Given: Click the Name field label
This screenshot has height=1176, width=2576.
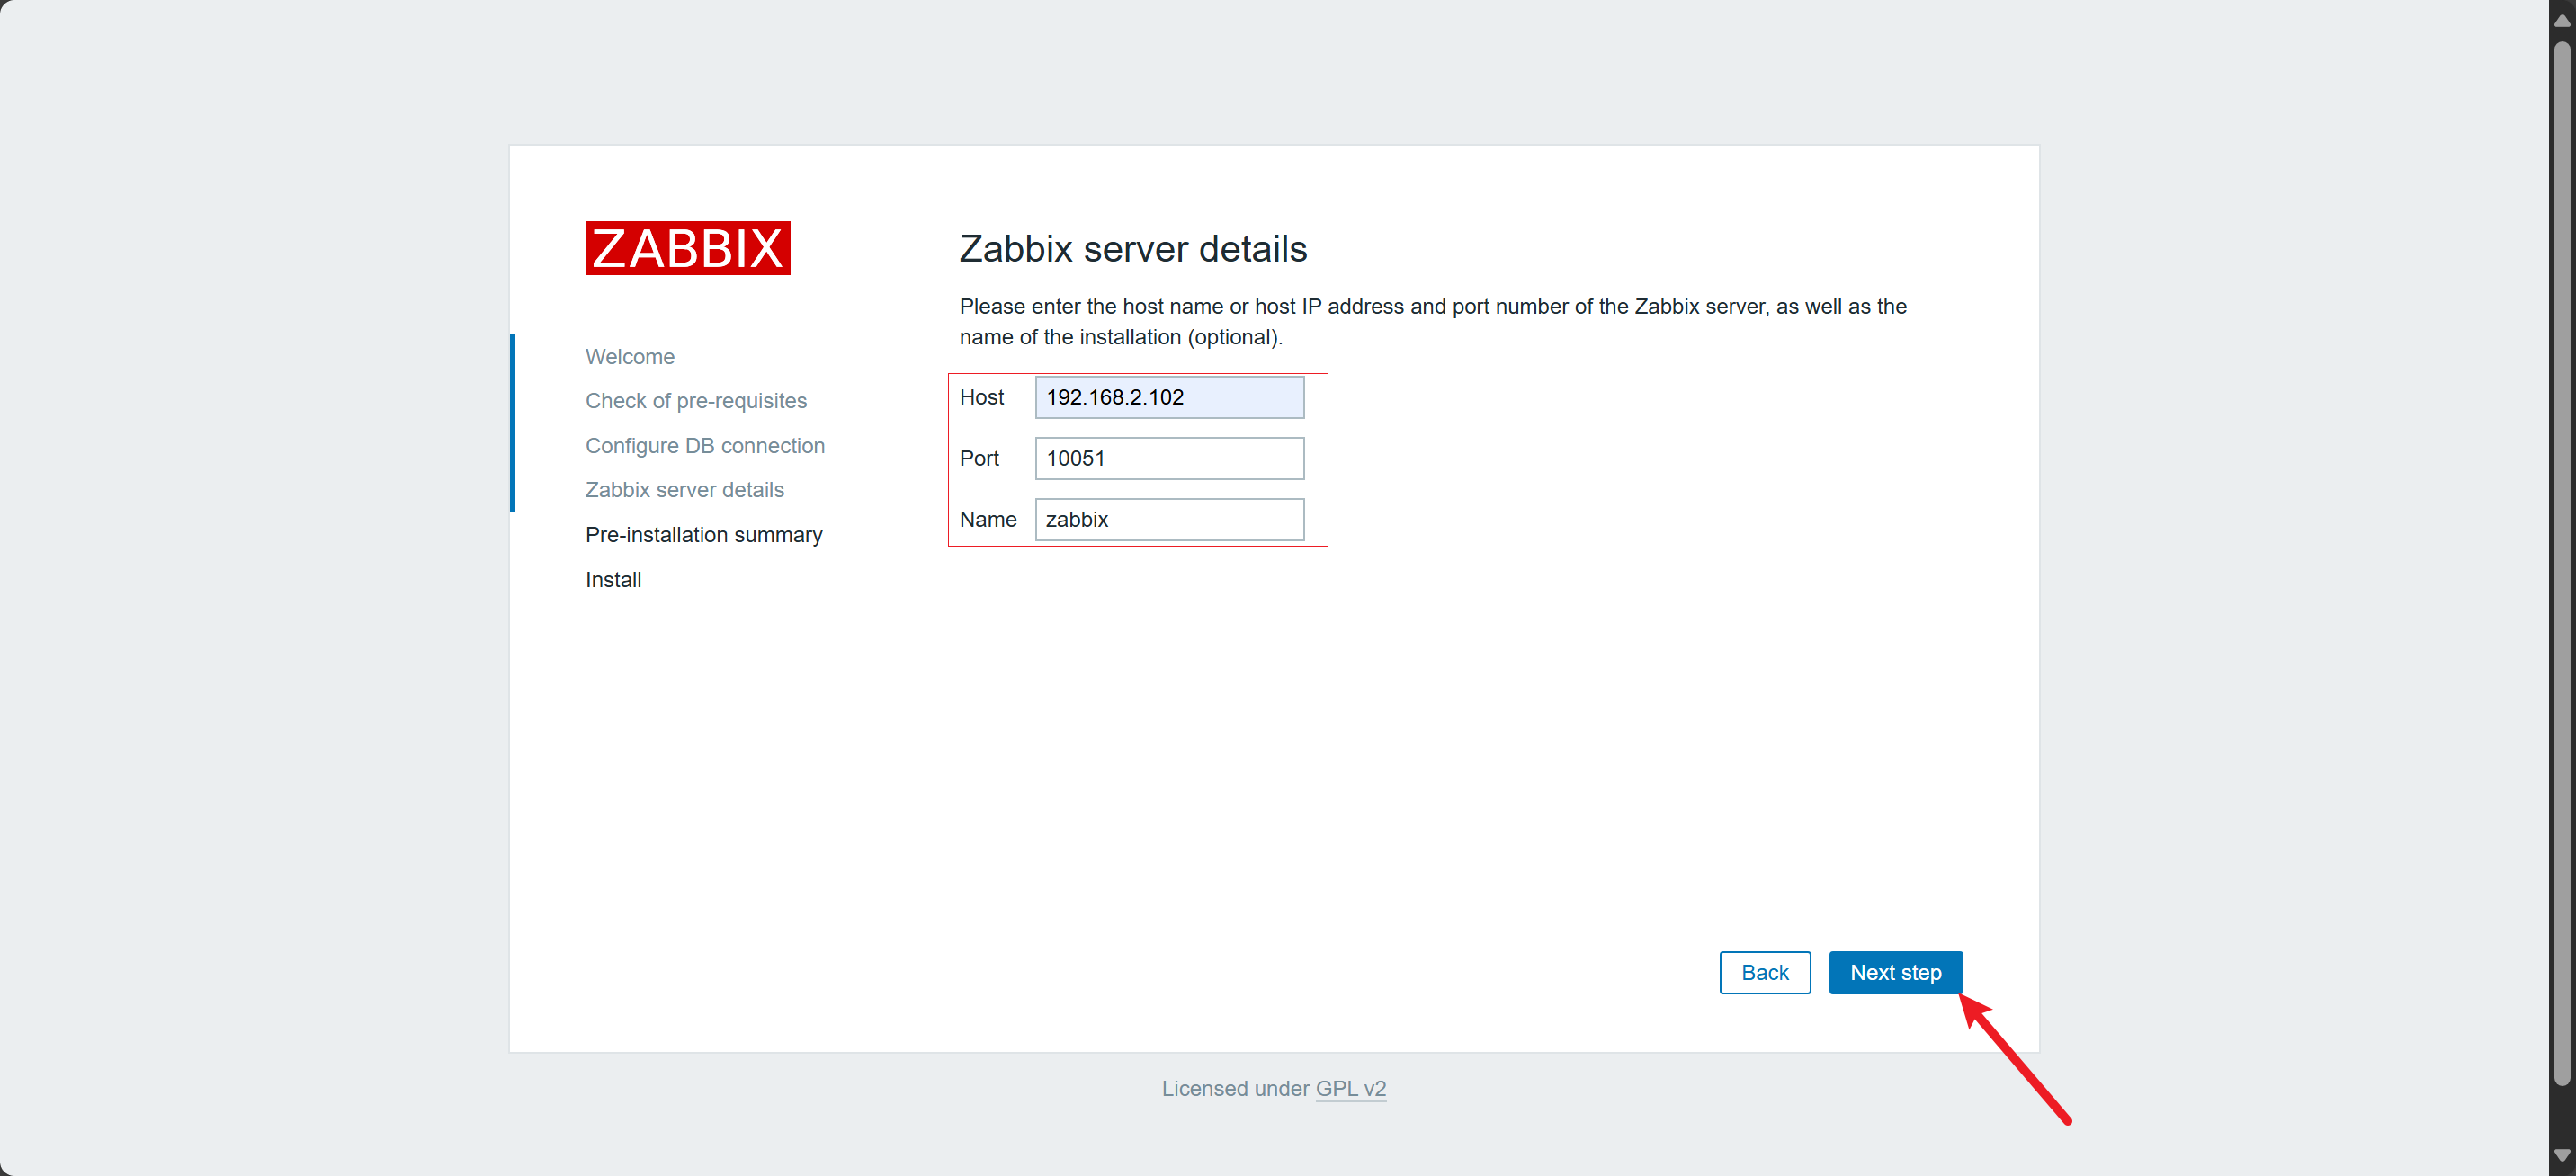Looking at the screenshot, I should pos(987,519).
